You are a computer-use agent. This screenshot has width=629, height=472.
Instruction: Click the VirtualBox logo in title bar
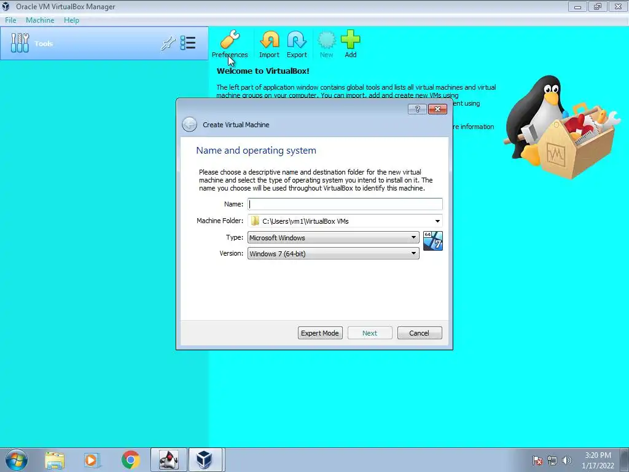click(x=6, y=6)
